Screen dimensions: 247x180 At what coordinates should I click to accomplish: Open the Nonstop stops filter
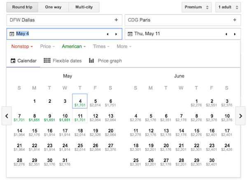(x=22, y=46)
